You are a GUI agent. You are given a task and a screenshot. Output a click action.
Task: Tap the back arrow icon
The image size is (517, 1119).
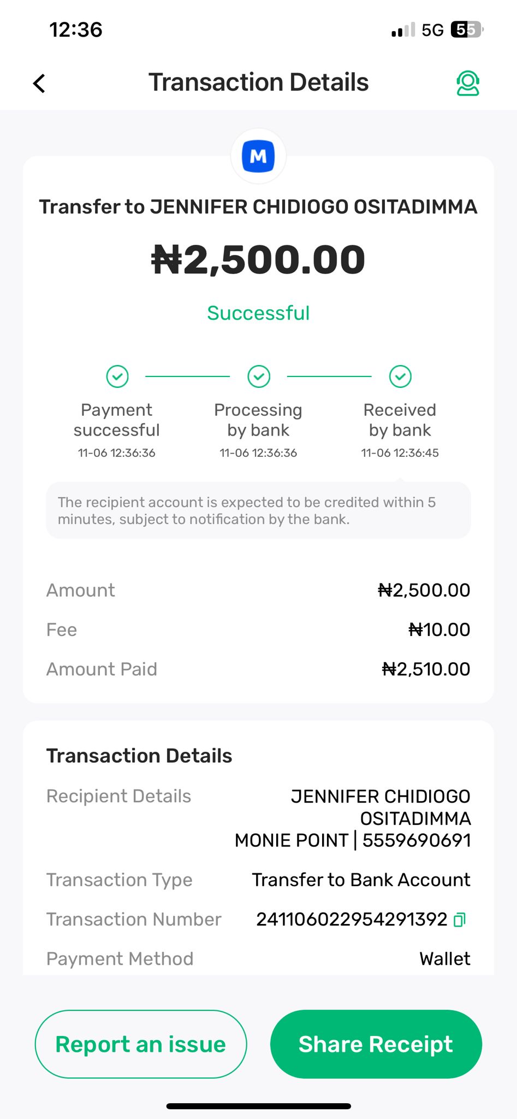coord(39,84)
